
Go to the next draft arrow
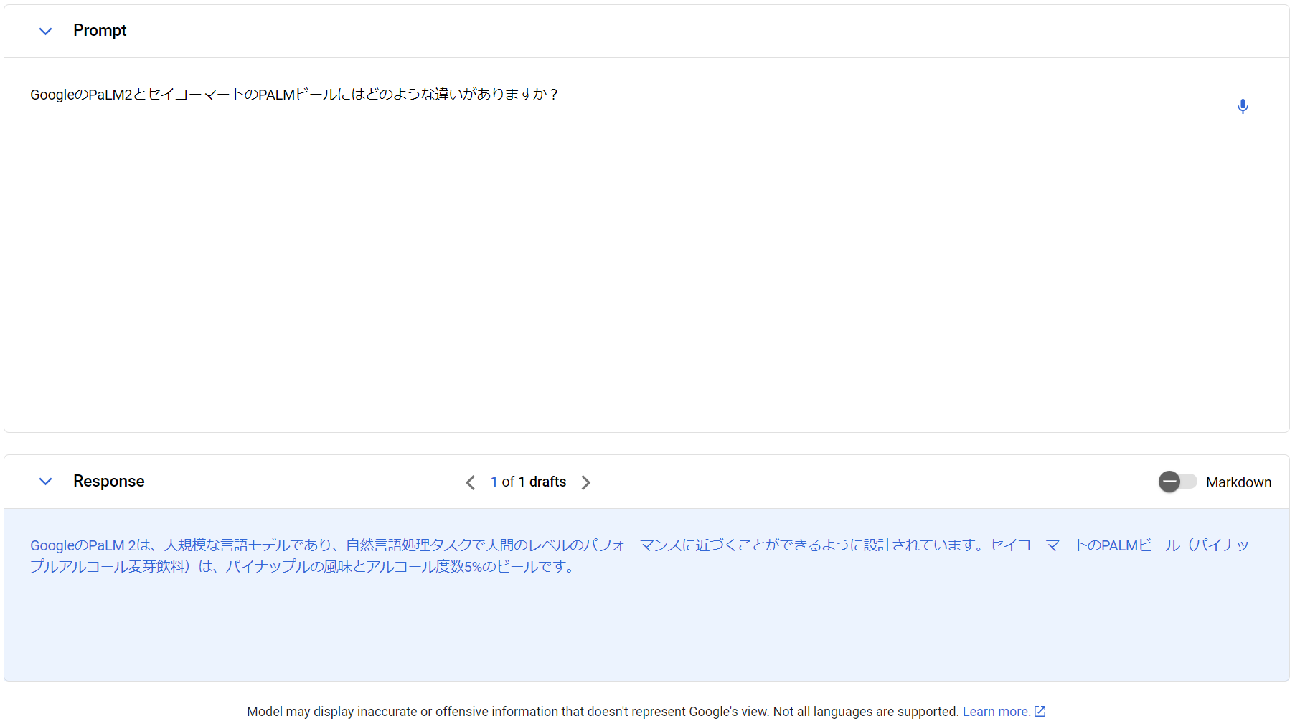(586, 482)
